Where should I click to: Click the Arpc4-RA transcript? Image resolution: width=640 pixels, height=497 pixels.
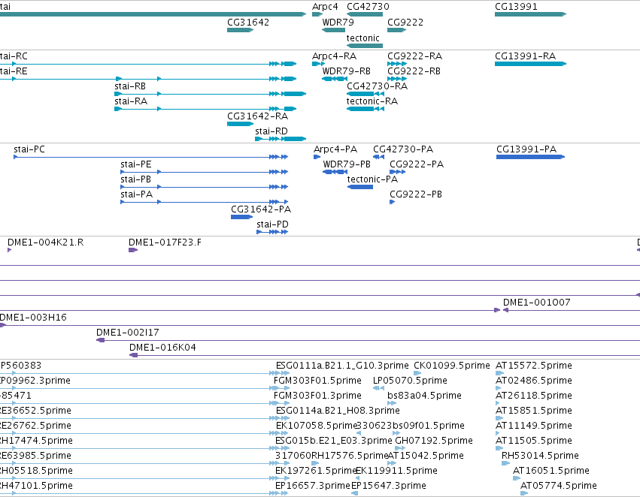(x=318, y=64)
